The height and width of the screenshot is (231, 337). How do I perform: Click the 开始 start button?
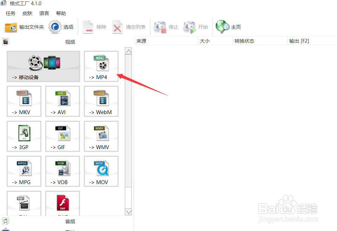point(195,27)
